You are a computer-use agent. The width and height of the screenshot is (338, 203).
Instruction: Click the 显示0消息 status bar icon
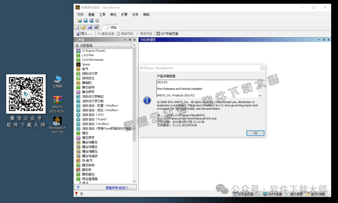pos(316,194)
